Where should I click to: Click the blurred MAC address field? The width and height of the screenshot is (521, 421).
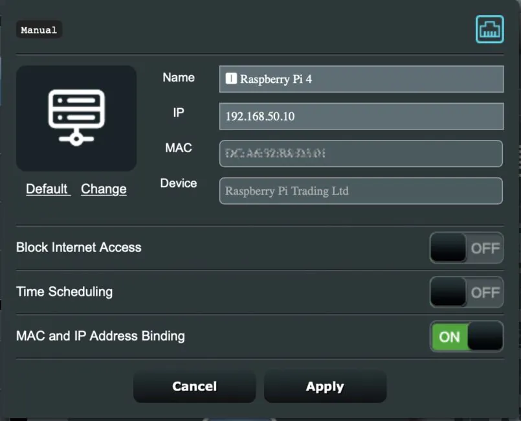point(361,154)
